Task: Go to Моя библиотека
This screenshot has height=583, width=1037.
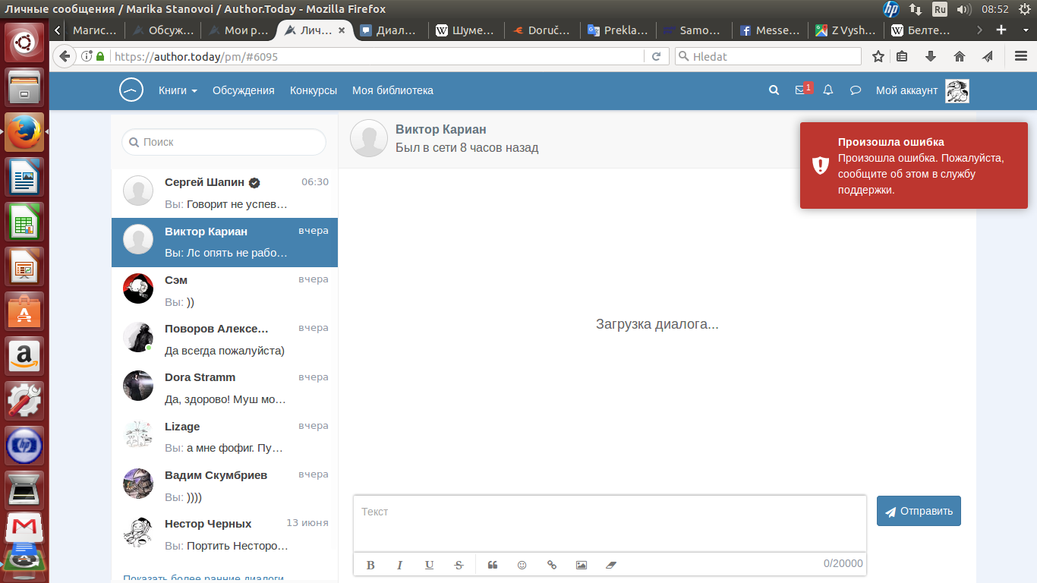Action: tap(392, 90)
